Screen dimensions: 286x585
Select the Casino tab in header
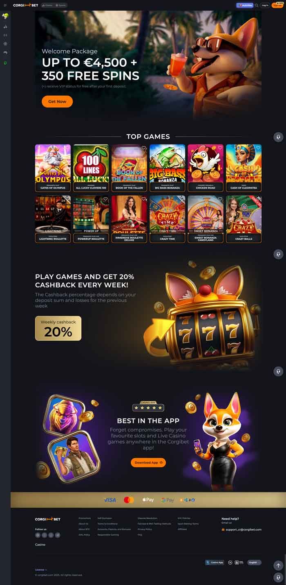point(47,5)
